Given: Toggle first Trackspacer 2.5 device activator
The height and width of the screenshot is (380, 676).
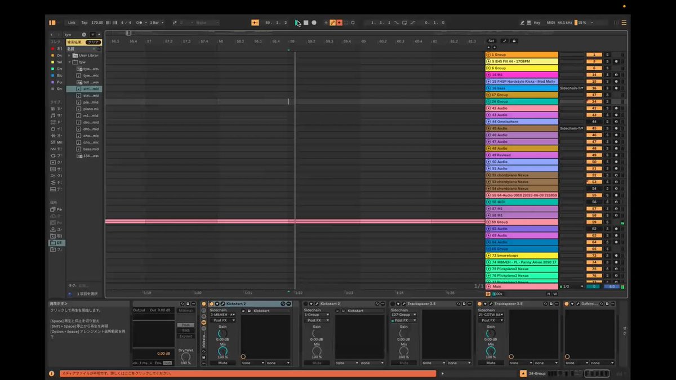Looking at the screenshot, I should click(x=393, y=304).
